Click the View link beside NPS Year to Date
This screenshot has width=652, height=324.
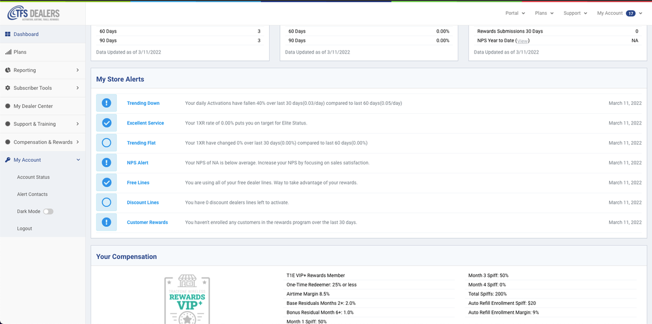[x=523, y=40]
